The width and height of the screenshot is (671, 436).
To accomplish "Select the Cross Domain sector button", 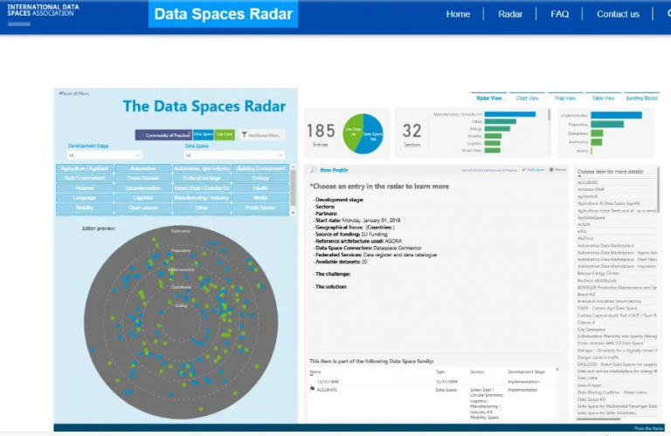I will point(143,178).
